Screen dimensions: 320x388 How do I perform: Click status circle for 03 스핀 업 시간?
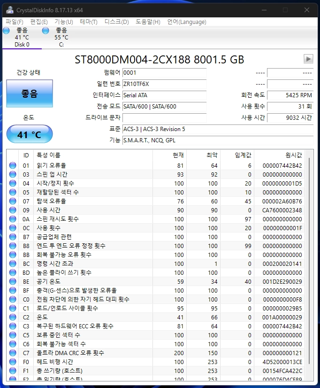[13, 174]
